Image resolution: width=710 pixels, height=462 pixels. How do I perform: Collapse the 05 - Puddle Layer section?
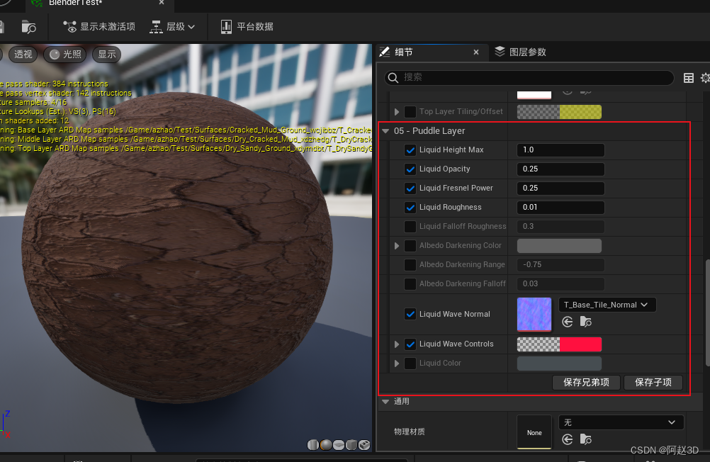[385, 131]
